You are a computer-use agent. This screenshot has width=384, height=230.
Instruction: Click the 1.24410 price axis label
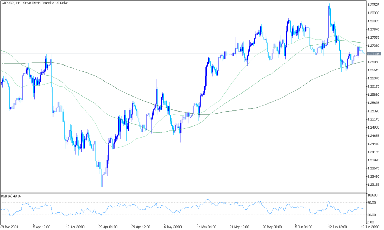click(x=374, y=144)
